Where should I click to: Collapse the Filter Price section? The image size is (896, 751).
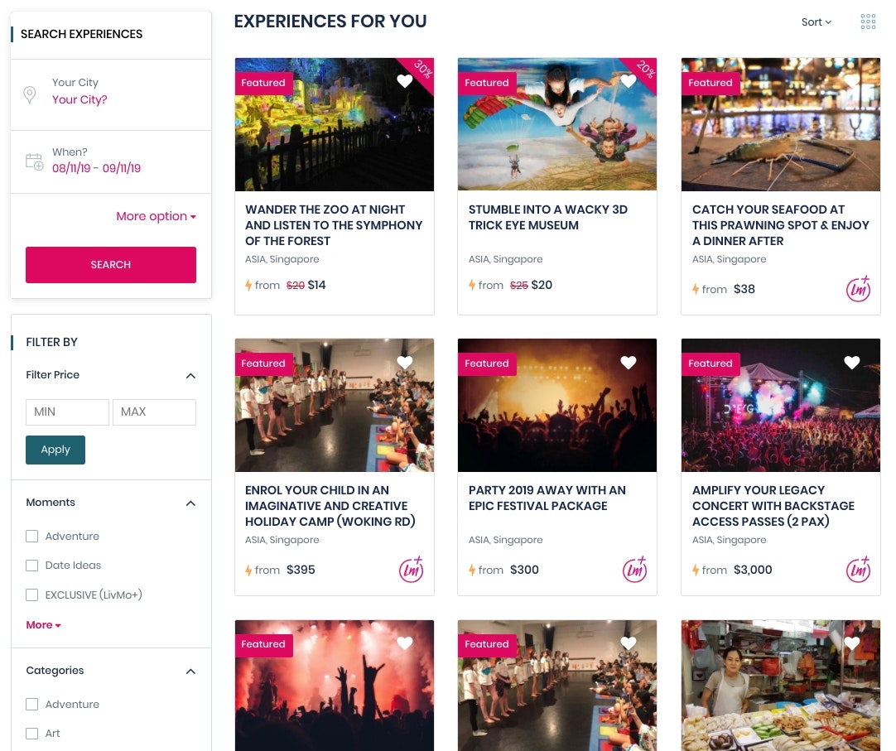[190, 376]
